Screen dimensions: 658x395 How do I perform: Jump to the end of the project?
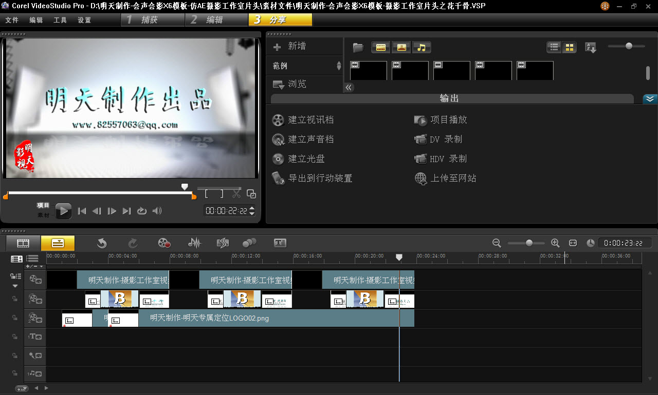pyautogui.click(x=126, y=211)
